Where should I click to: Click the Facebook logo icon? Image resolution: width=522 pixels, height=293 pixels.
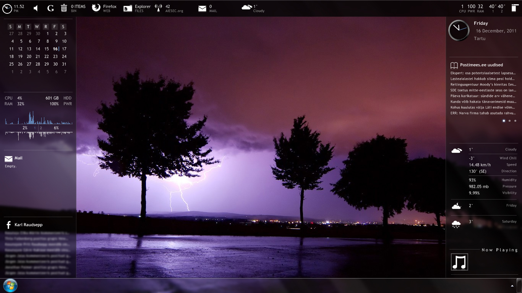(8, 225)
